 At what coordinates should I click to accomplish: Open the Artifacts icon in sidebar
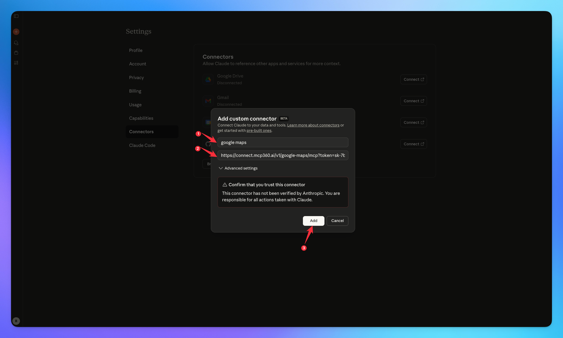16,63
